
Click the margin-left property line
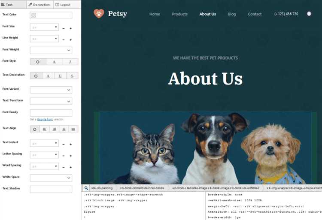(x=256, y=206)
